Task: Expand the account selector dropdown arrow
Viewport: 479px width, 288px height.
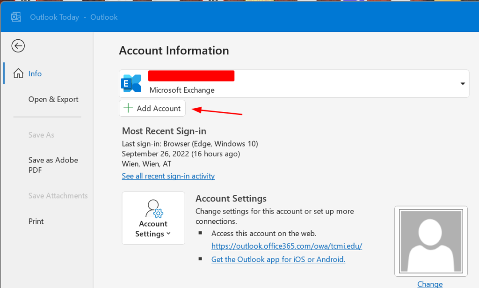Action: pyautogui.click(x=463, y=84)
